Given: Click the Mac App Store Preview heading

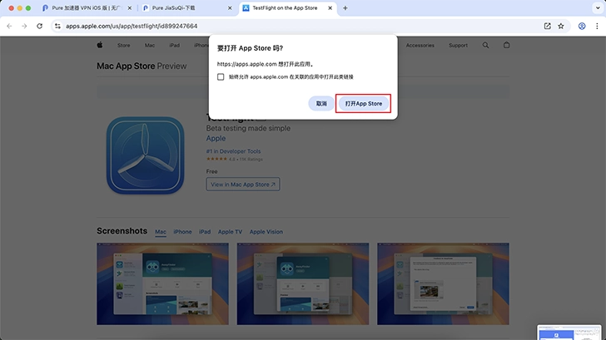Looking at the screenshot, I should click(142, 66).
